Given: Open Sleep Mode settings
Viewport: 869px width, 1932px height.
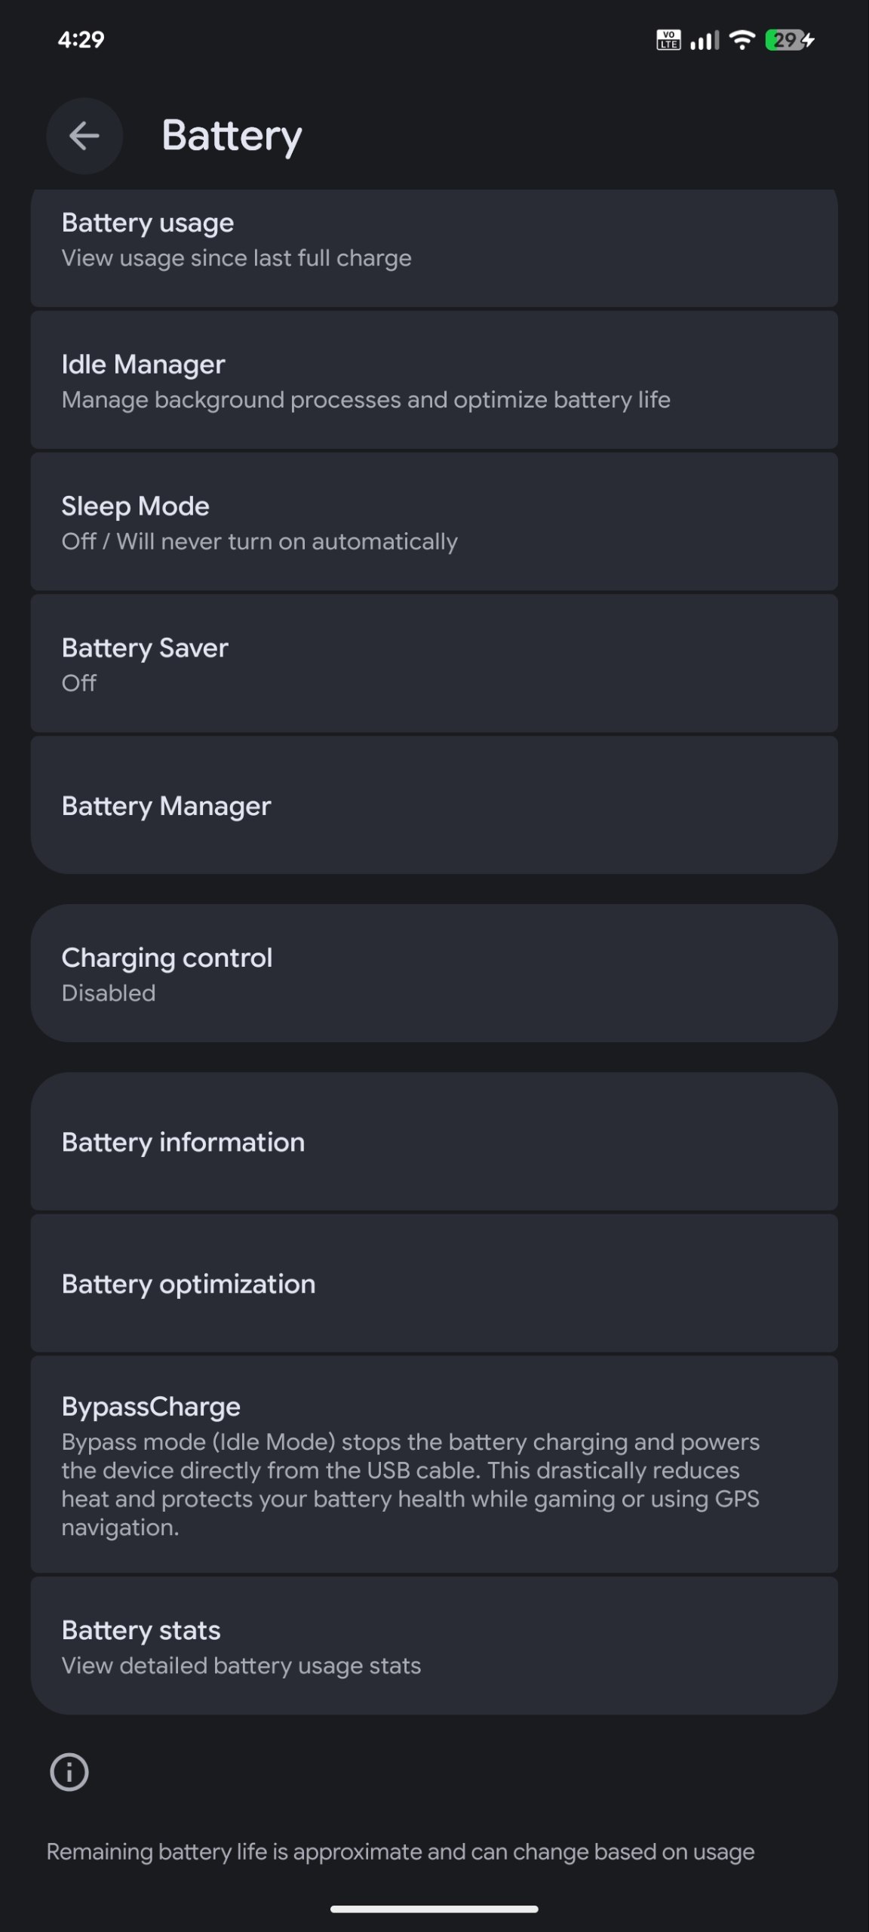Looking at the screenshot, I should pyautogui.click(x=434, y=522).
